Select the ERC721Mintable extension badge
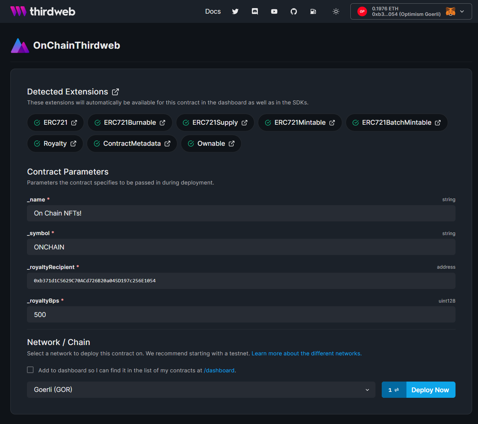 (300, 122)
